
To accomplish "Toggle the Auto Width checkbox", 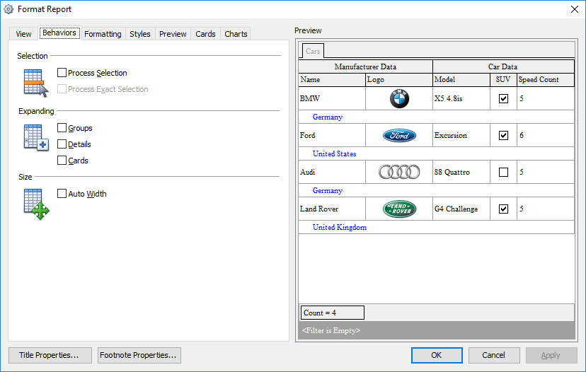I will point(62,194).
